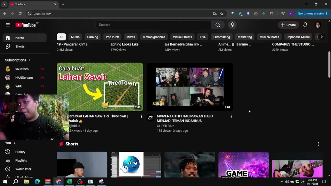Image resolution: width=331 pixels, height=186 pixels.
Task: Show hidden system tray icons
Action: (282, 182)
